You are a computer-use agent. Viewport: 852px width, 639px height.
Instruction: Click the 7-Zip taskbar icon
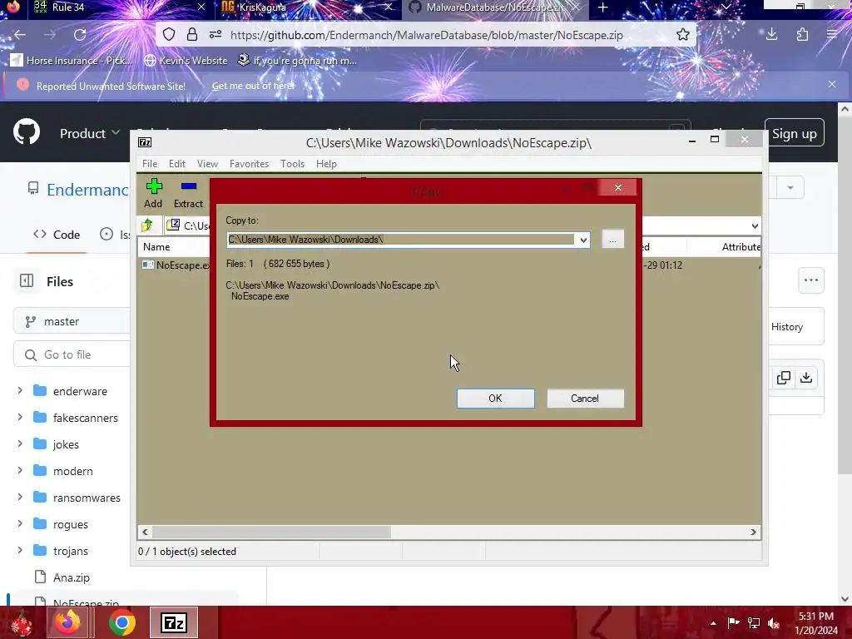click(x=174, y=622)
